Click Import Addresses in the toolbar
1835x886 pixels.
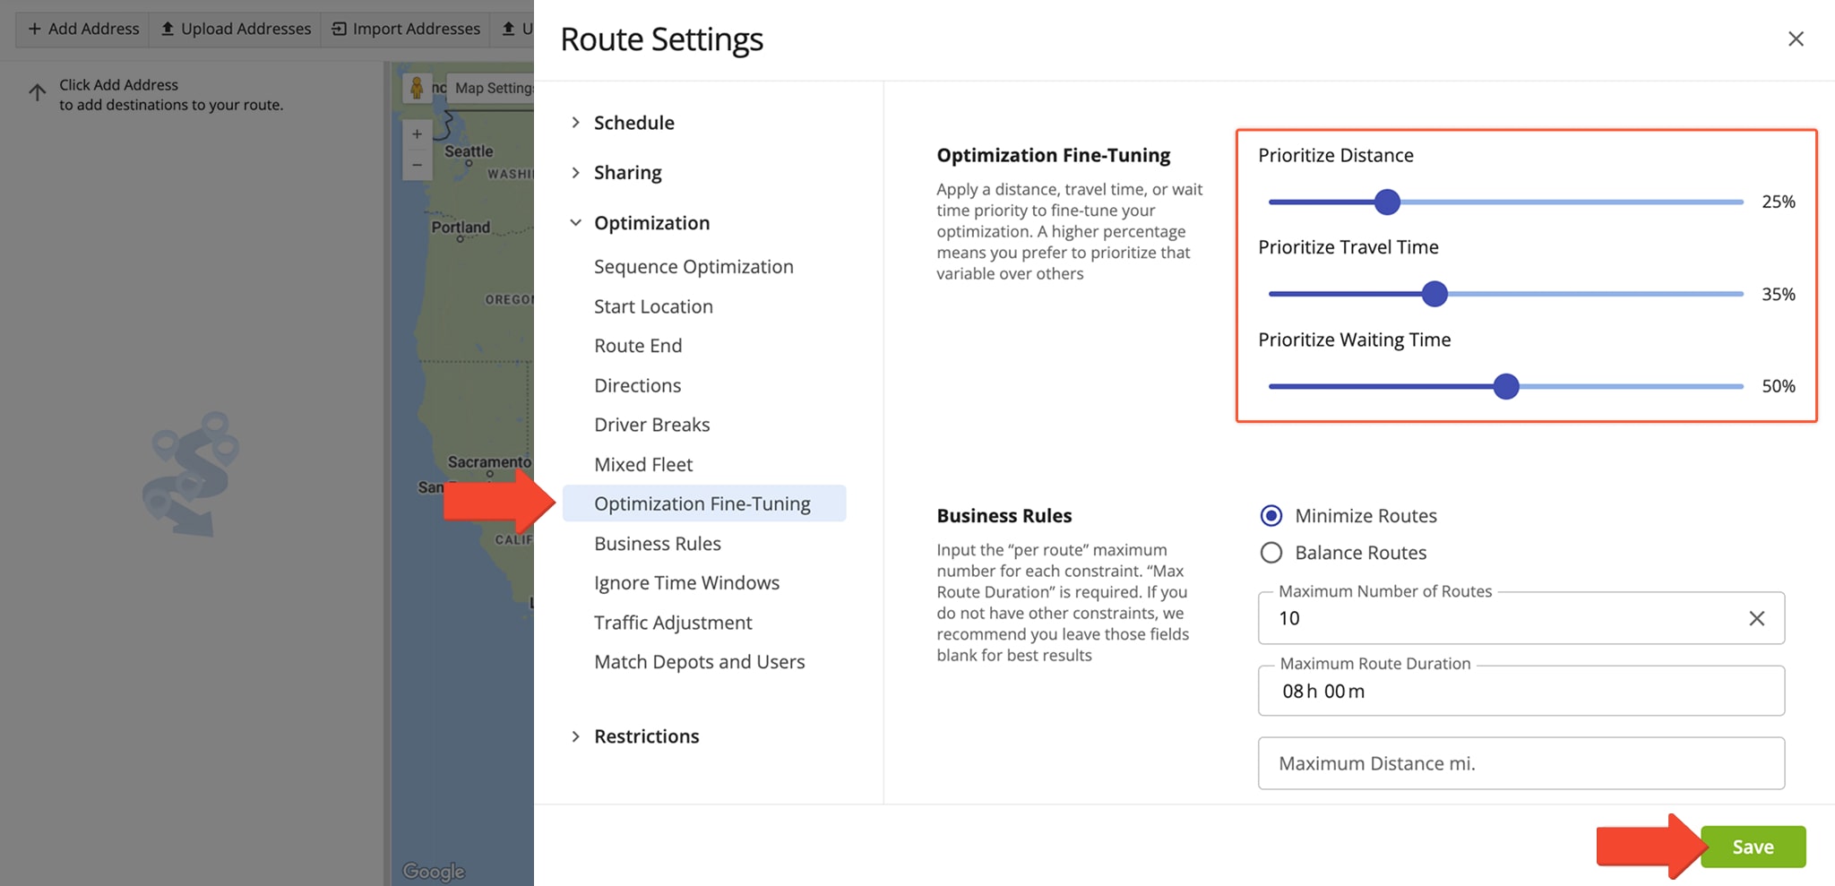[406, 29]
